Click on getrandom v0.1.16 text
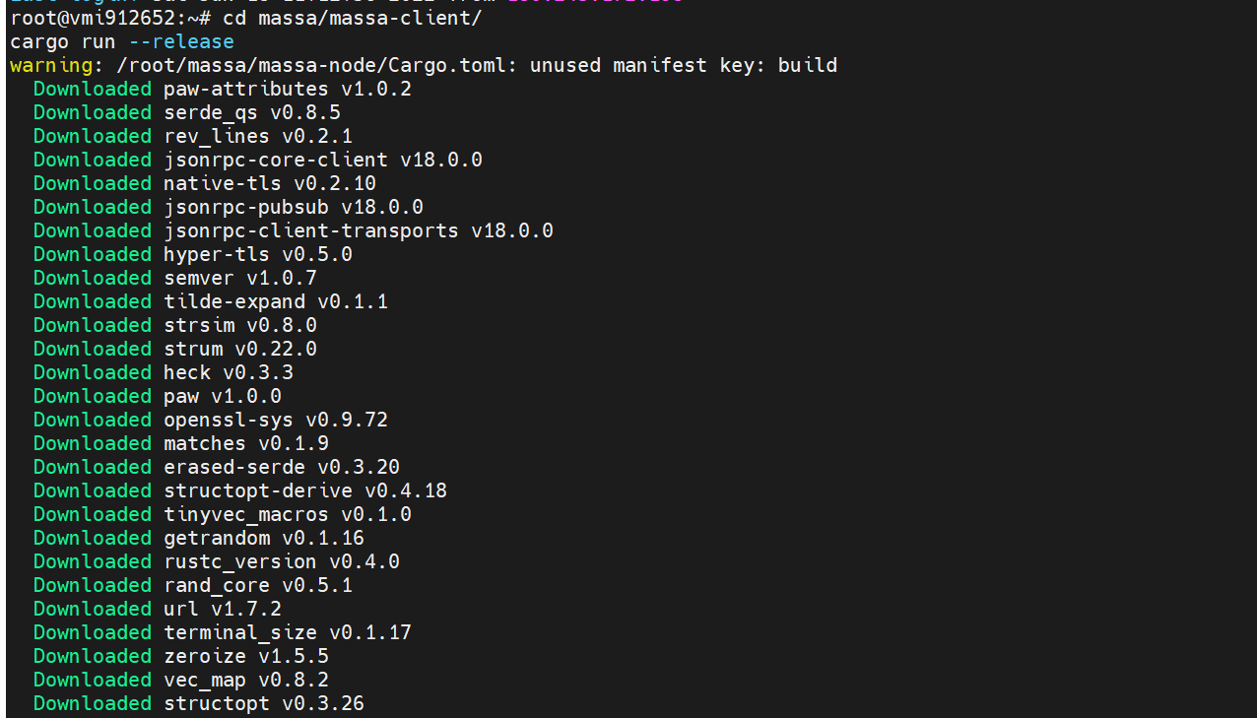 (x=264, y=539)
